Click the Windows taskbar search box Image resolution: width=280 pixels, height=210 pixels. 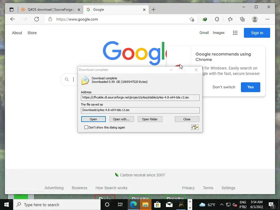click(x=57, y=205)
